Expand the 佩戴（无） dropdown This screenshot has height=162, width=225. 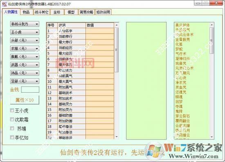[x=25, y=57]
